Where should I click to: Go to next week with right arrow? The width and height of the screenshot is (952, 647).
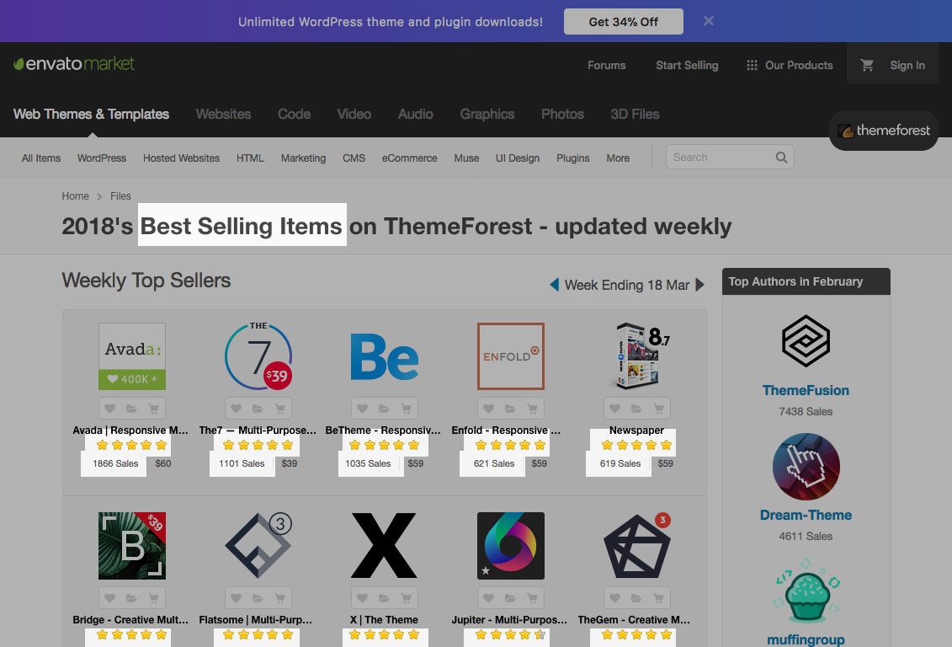coord(700,285)
